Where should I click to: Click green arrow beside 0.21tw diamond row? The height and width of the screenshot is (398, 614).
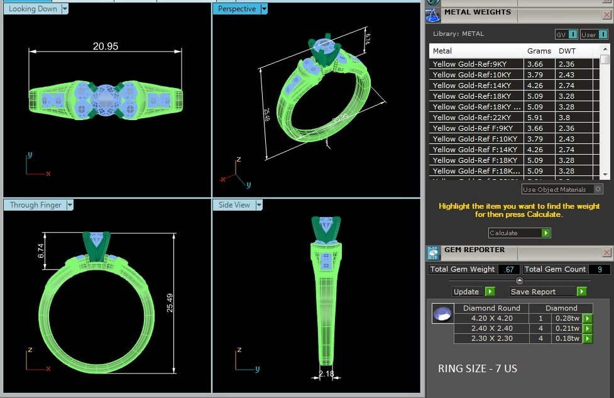coord(587,328)
